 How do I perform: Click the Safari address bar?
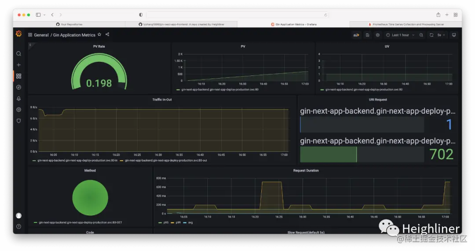point(237,15)
